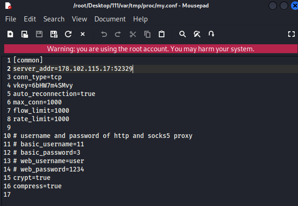The image size is (298, 206).
Task: Click on the vkey=6bHW7m4SMvy line
Action: (x=43, y=85)
